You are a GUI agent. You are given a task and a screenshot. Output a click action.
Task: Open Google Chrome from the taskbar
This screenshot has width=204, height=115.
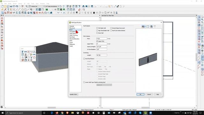pos(62,113)
